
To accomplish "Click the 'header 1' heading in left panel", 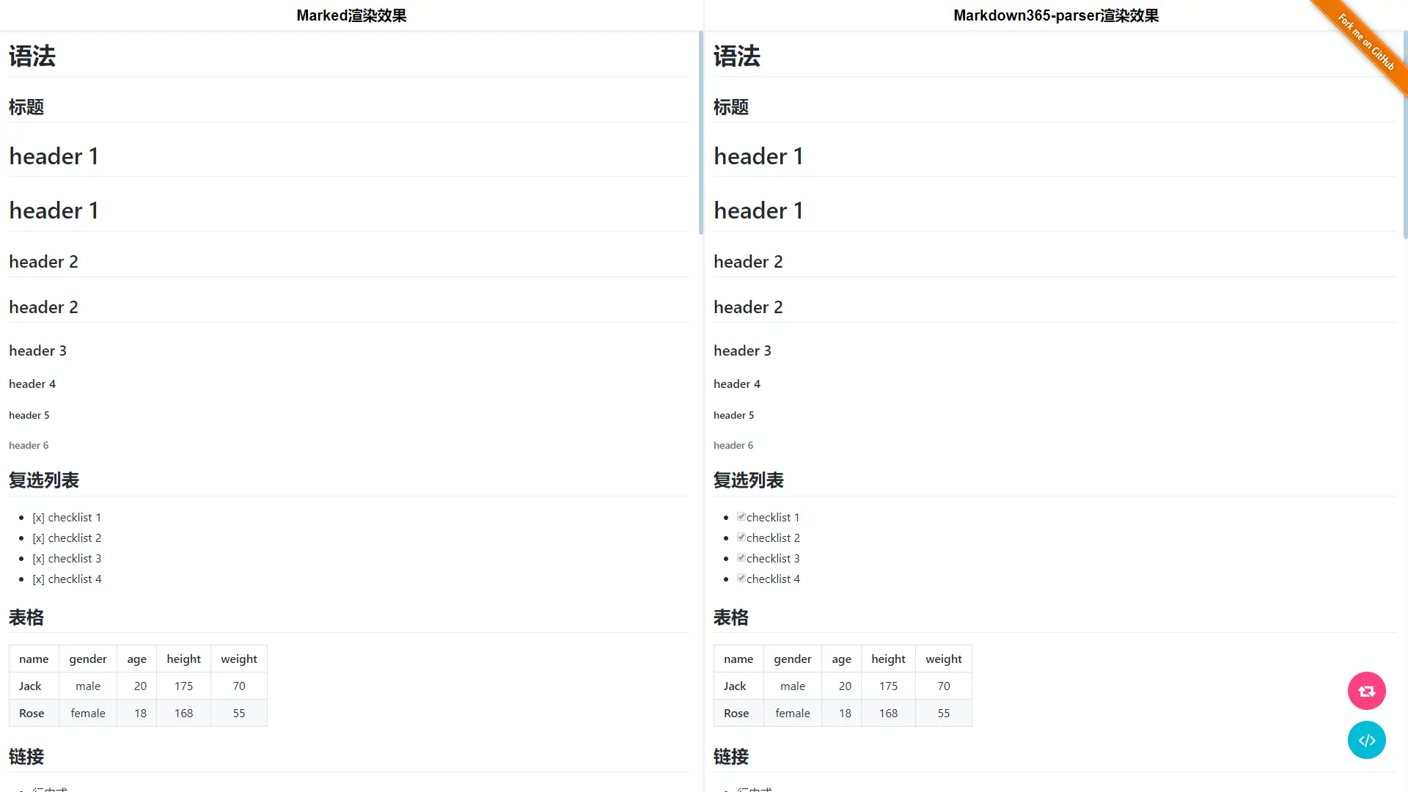I will [54, 155].
